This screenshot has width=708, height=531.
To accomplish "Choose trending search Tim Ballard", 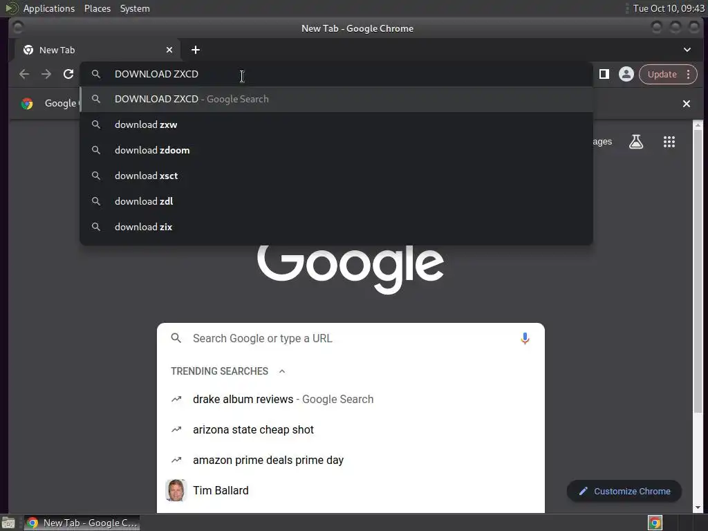I will tap(351, 490).
